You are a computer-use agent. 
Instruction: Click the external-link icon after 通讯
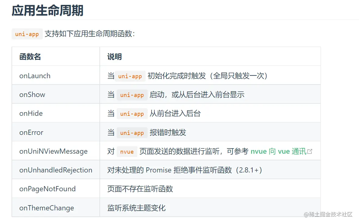click(310, 151)
